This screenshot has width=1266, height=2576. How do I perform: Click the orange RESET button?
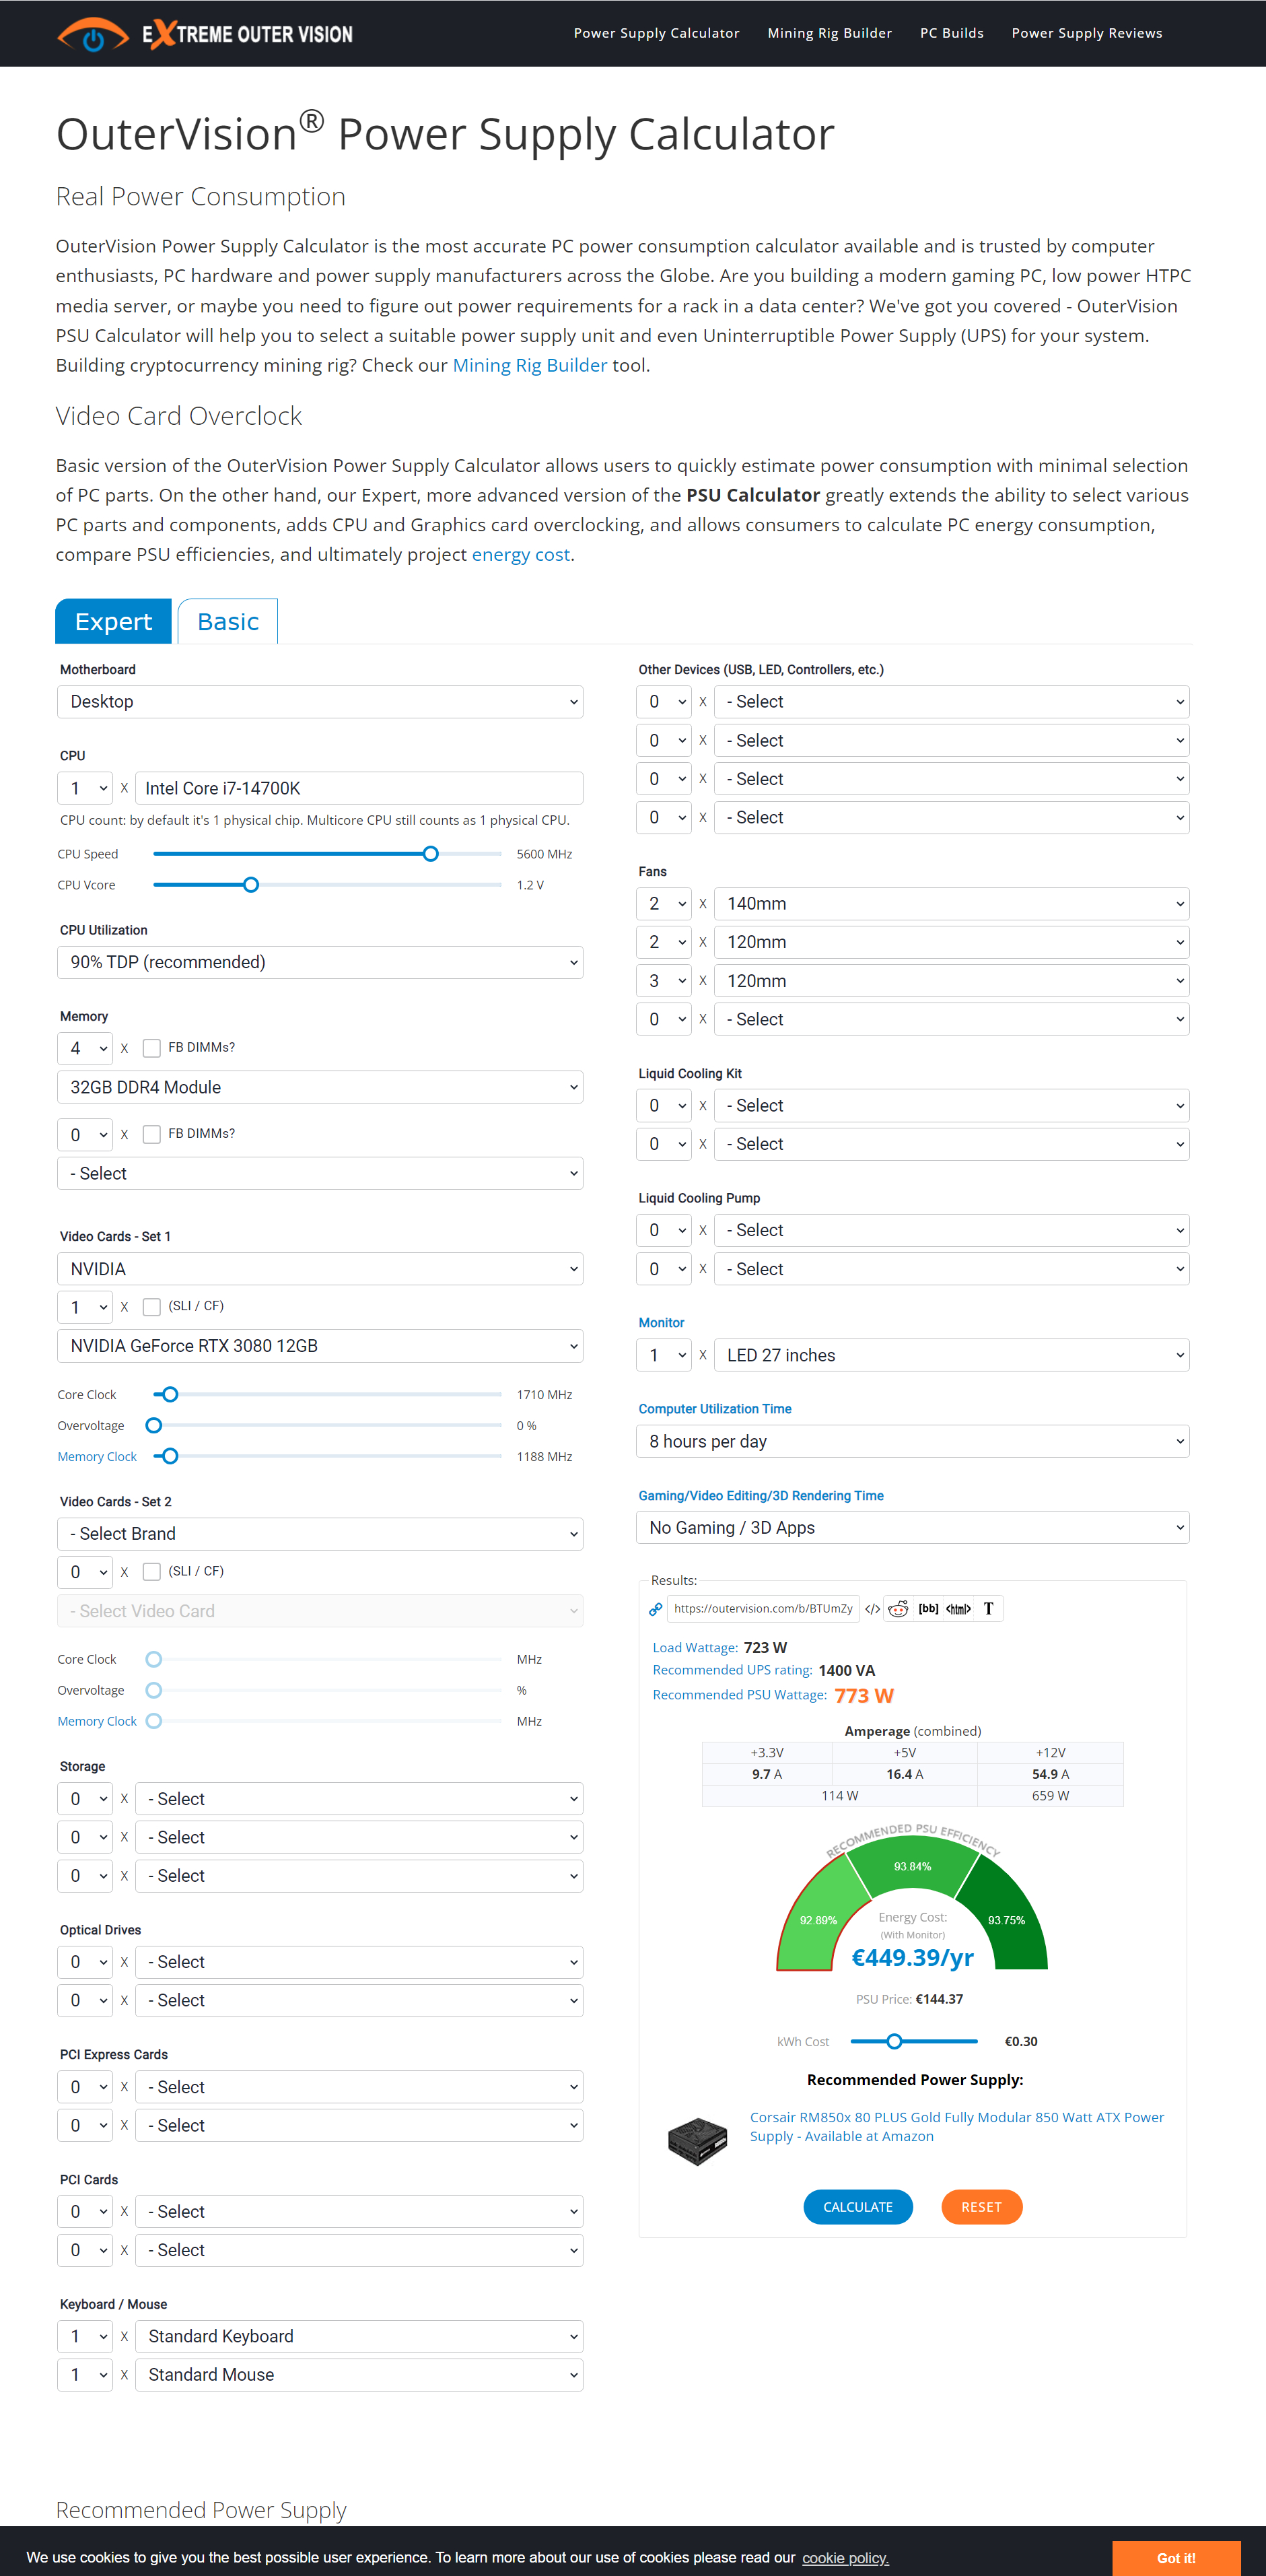tap(981, 2207)
